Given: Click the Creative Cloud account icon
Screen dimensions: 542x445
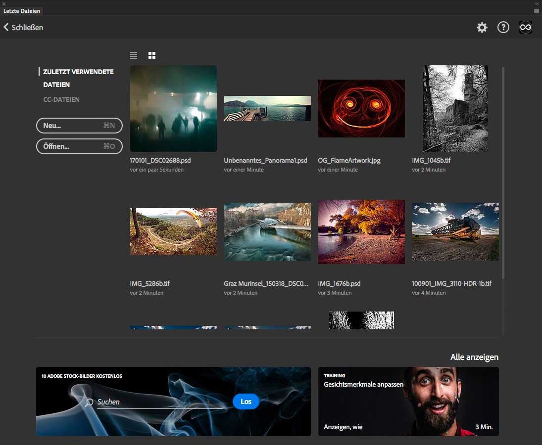Looking at the screenshot, I should [x=525, y=28].
